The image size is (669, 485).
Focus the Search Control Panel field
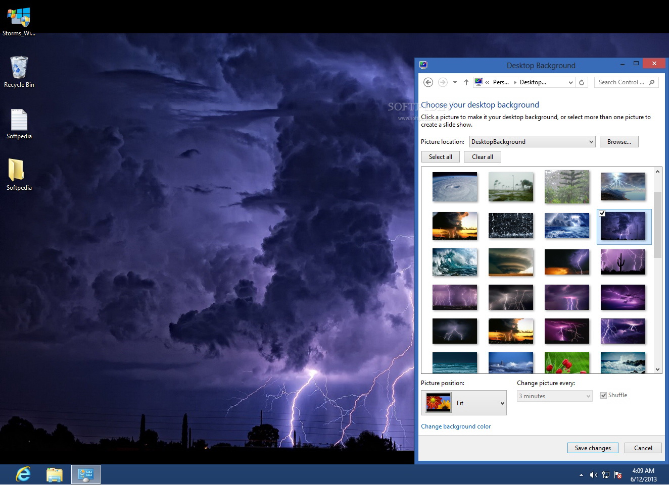pyautogui.click(x=627, y=82)
